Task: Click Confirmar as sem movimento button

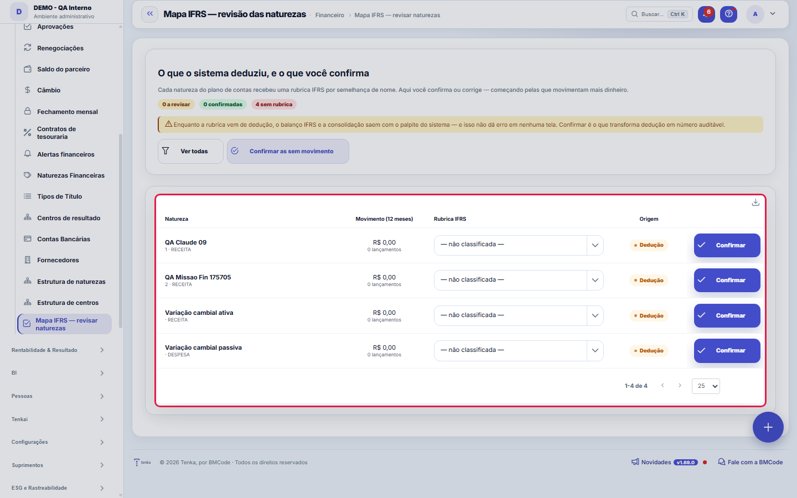Action: 288,151
